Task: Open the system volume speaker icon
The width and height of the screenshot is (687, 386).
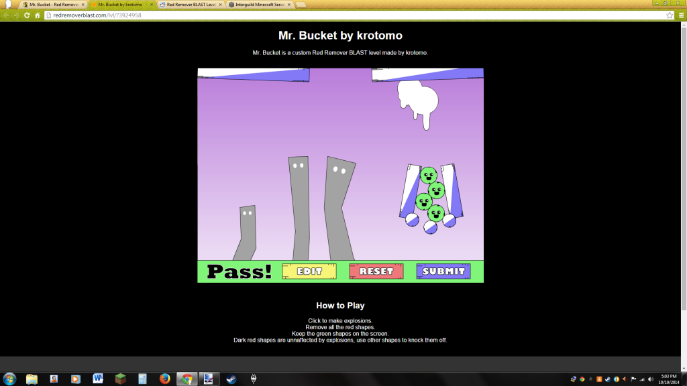Action: (651, 379)
